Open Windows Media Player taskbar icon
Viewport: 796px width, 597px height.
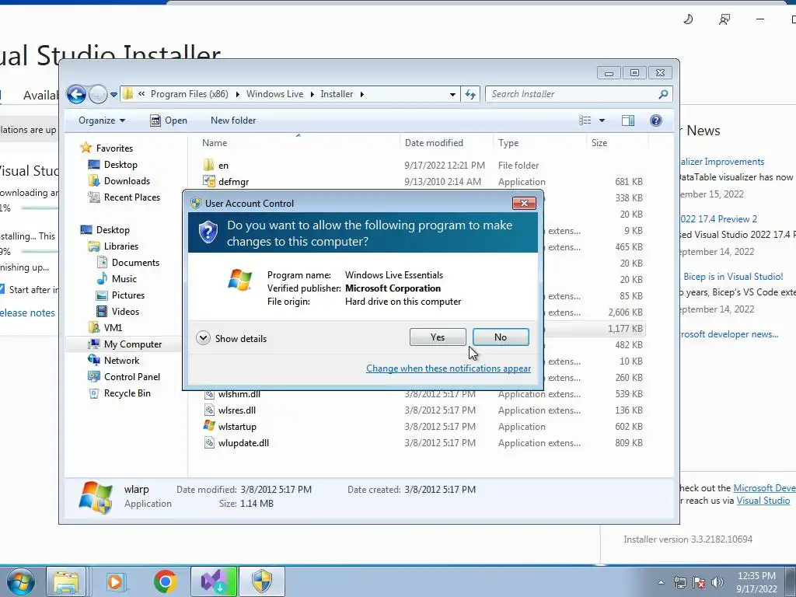(115, 581)
